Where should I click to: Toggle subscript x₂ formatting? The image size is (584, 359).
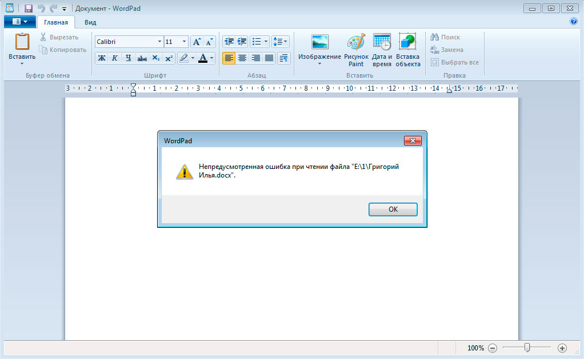tap(155, 58)
